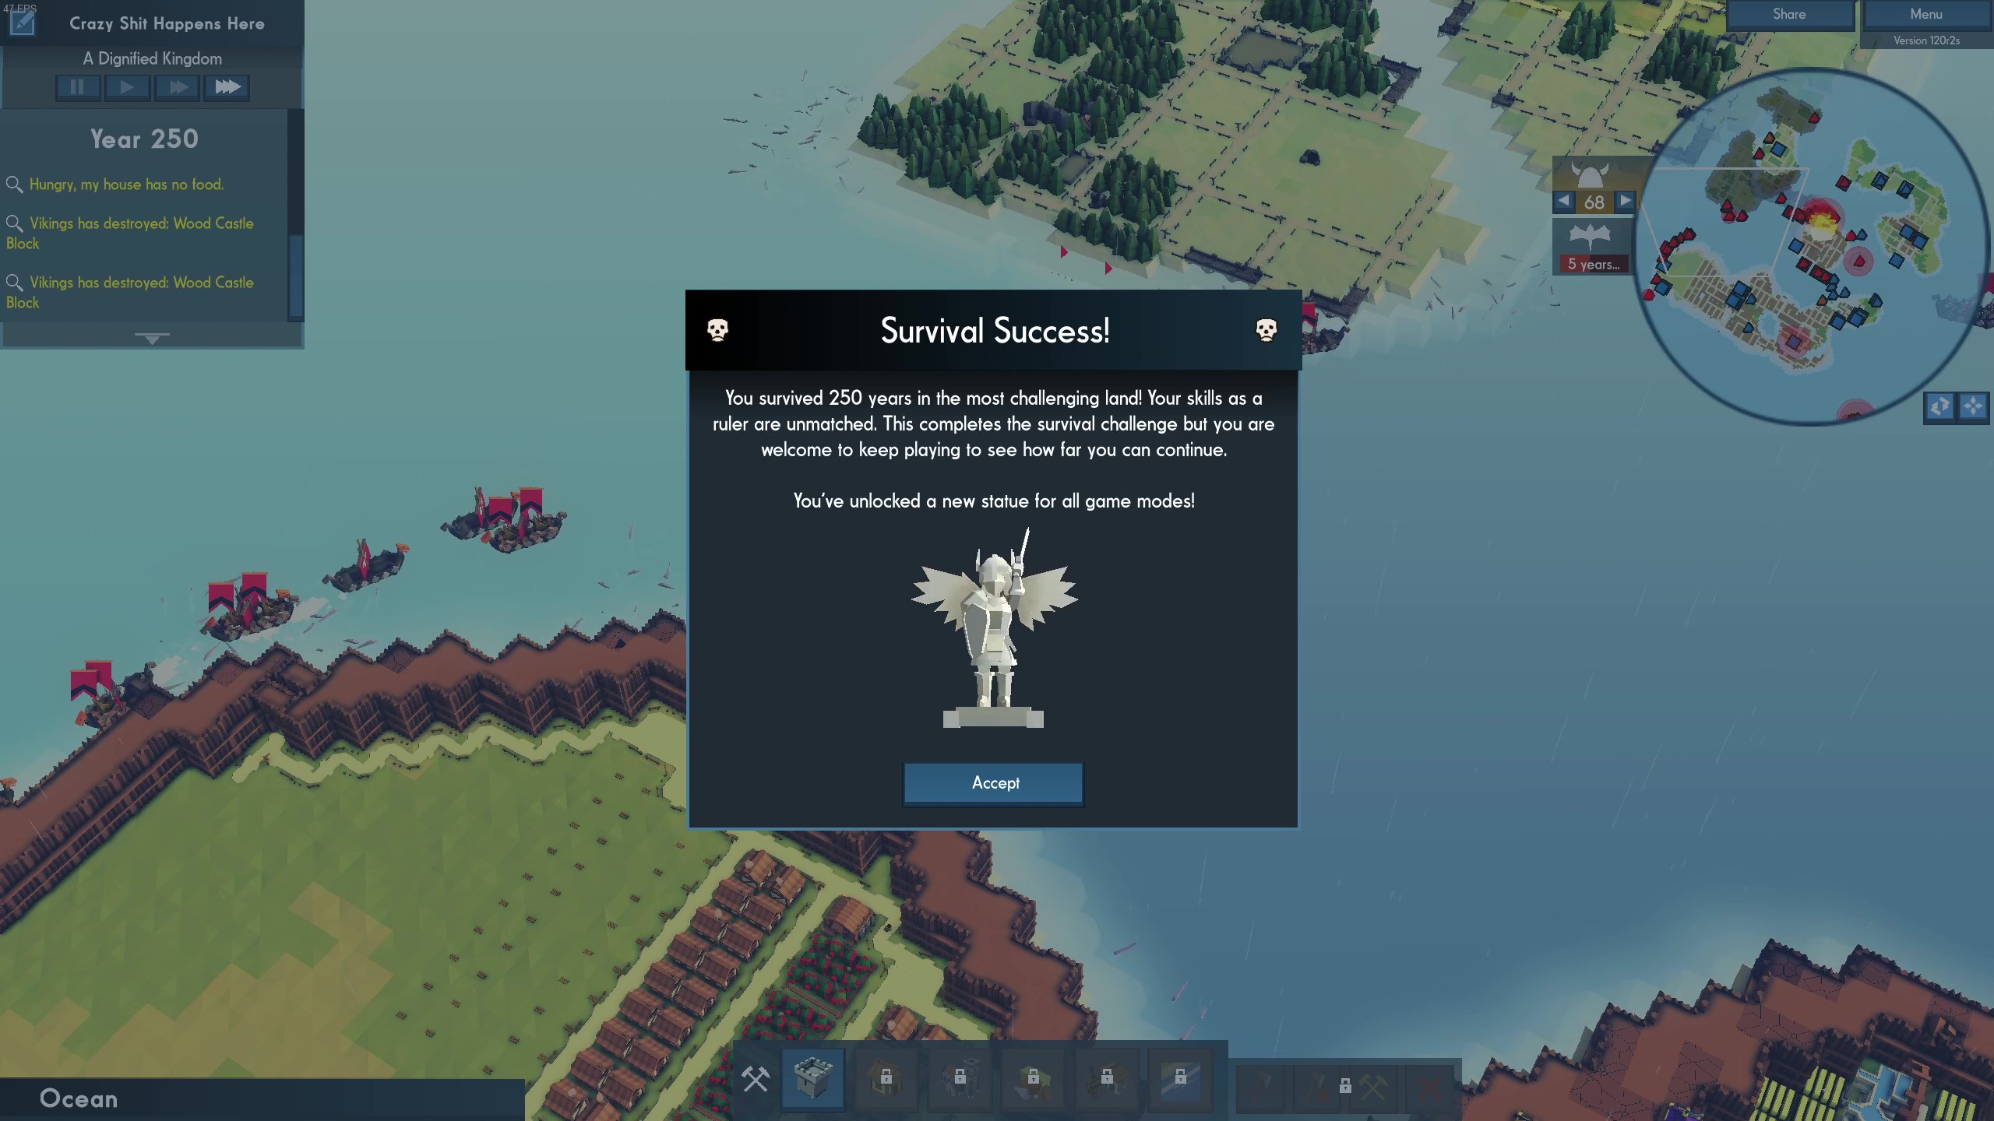Select the normal play speed button
The image size is (1994, 1121).
point(126,86)
